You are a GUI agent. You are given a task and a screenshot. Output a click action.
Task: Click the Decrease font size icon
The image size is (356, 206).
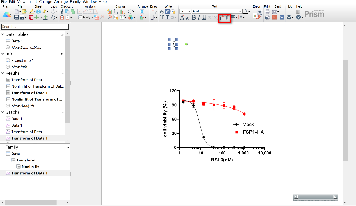coord(188,18)
